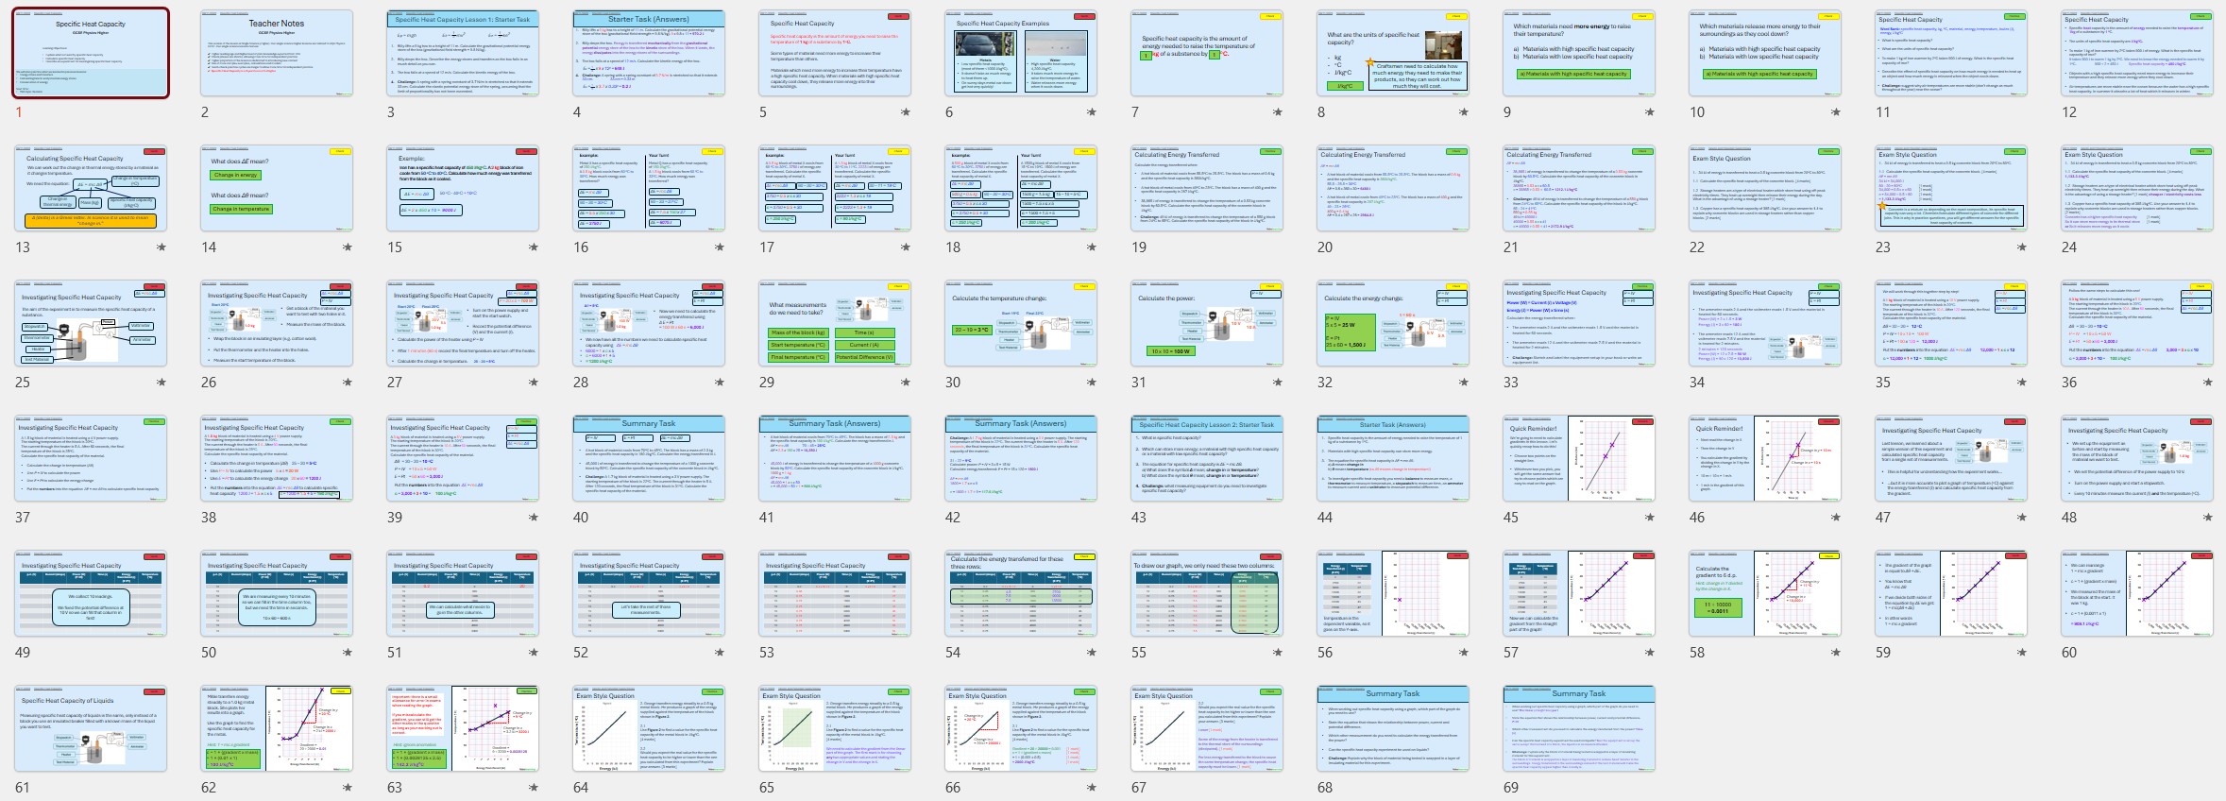Select slide 1 Specific Heat Capacity title slide
The height and width of the screenshot is (801, 2226).
click(x=91, y=53)
